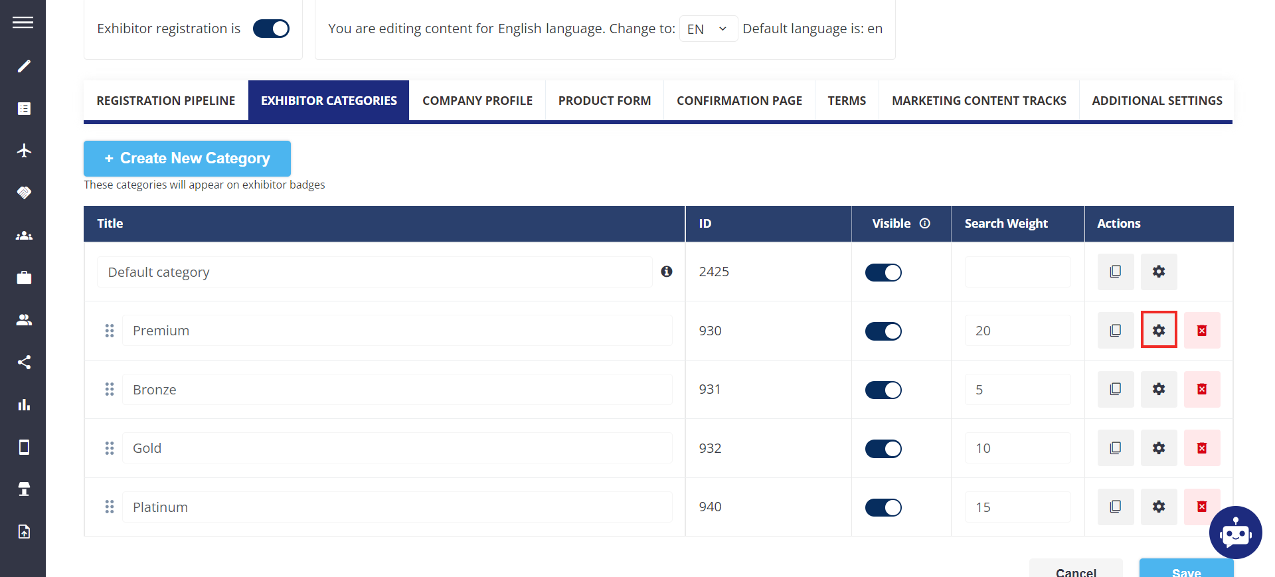Switch to the Company Profile tab
Viewport: 1275px width, 577px height.
[477, 101]
